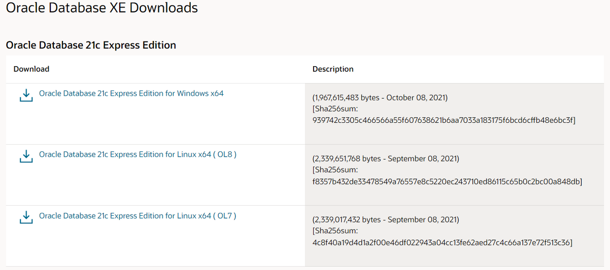Viewport: 610px width, 270px height.
Task: Click download icon for Windows x64 edition
Action: [x=26, y=95]
